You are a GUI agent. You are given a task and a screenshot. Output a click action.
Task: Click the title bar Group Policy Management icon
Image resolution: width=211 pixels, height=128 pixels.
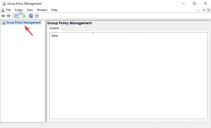[x=4, y=4]
